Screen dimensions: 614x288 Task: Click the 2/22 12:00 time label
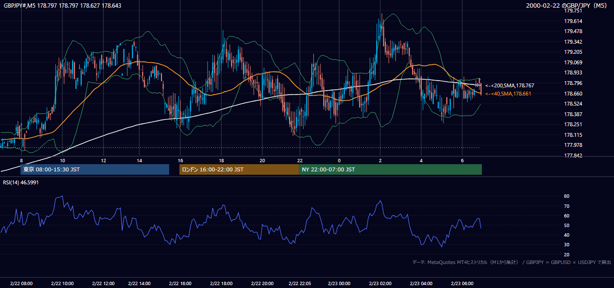coord(103,284)
